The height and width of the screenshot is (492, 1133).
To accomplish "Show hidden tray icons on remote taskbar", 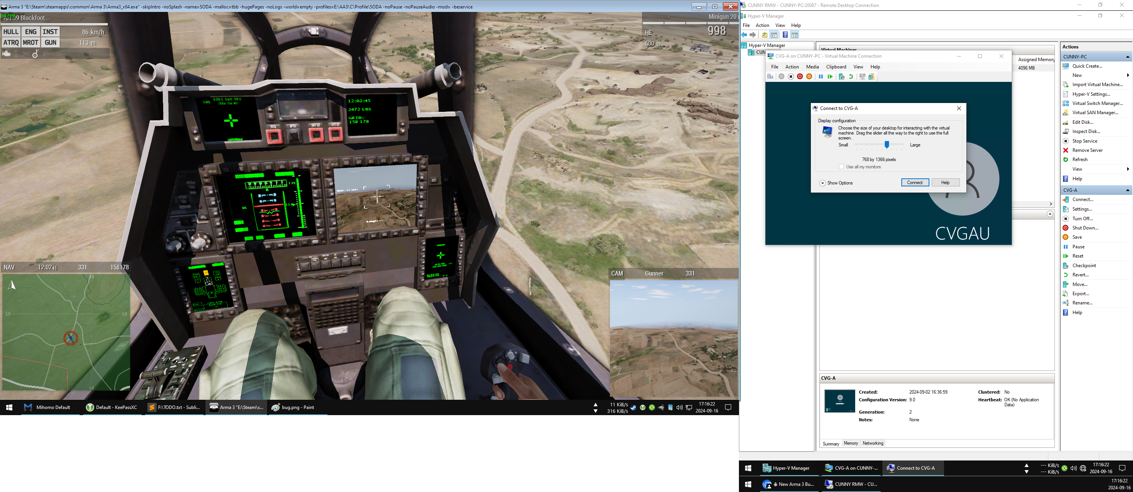I will click(1026, 465).
